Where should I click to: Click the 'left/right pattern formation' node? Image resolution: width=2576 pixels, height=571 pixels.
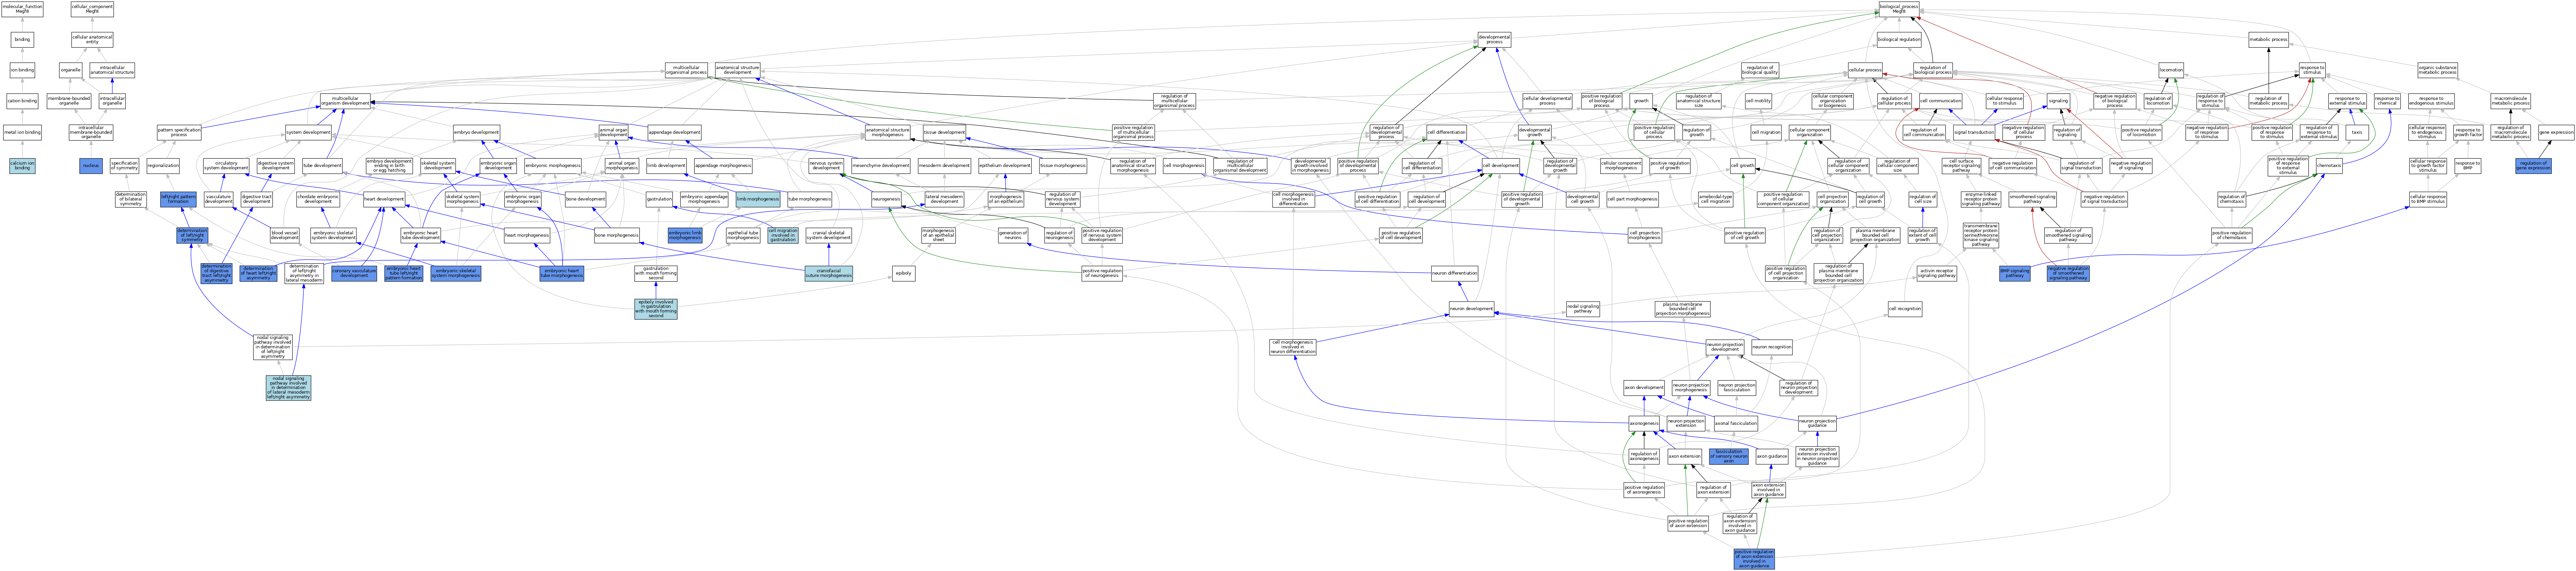click(178, 199)
